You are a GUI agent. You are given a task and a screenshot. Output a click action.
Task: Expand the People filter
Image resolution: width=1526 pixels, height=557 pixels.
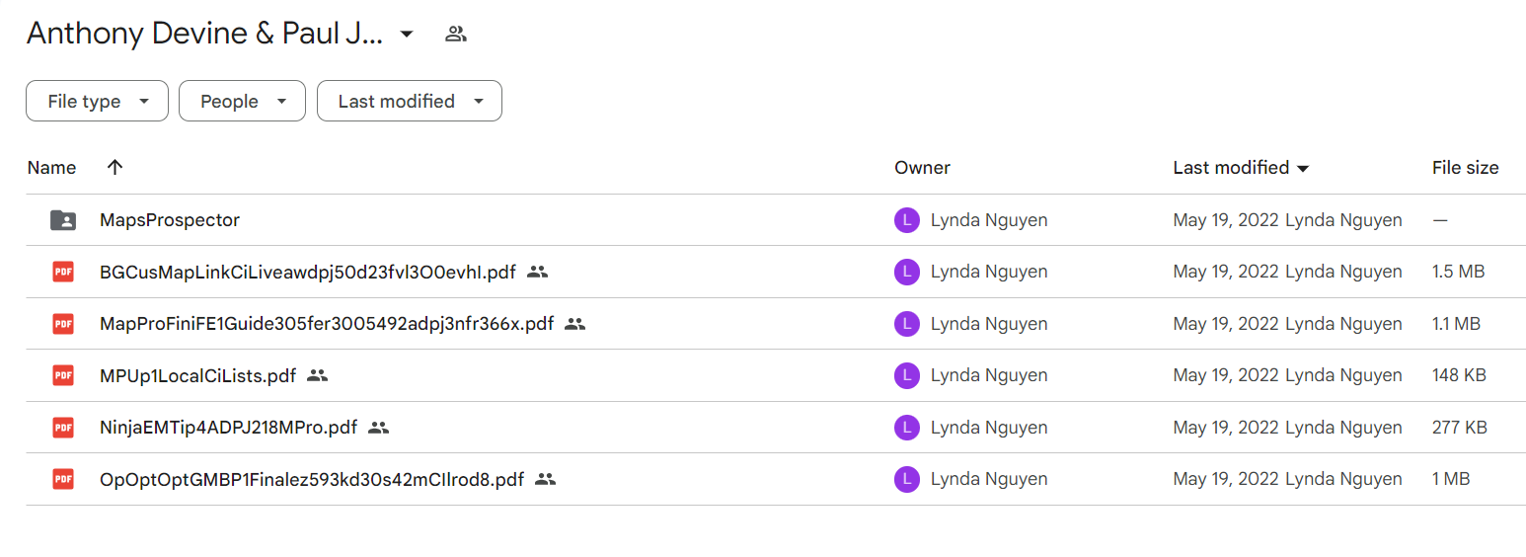pyautogui.click(x=242, y=101)
